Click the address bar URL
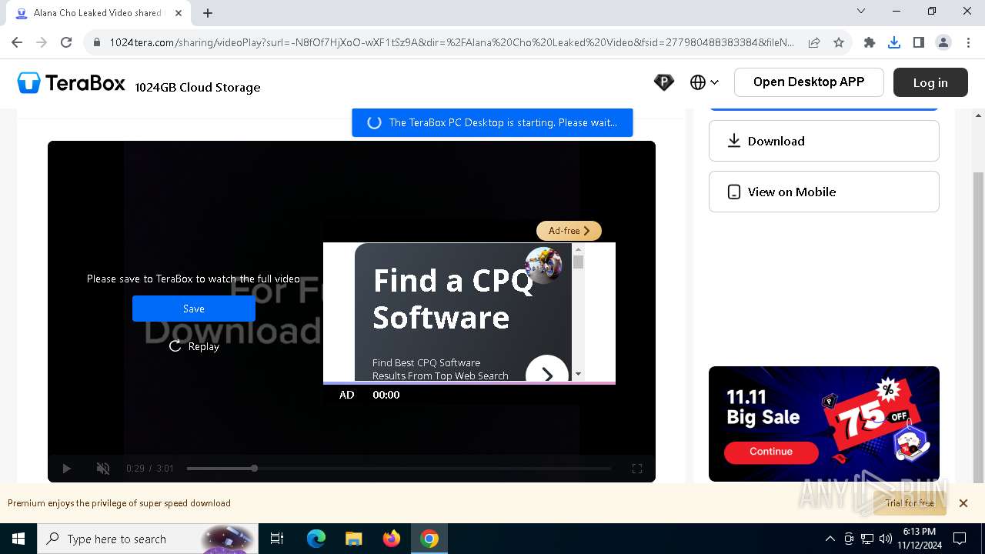The height and width of the screenshot is (554, 985). 452,42
